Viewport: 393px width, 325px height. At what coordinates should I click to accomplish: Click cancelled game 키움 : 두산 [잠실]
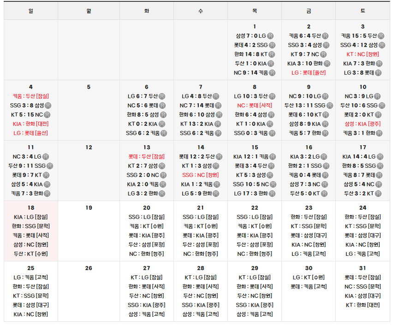pyautogui.click(x=31, y=96)
